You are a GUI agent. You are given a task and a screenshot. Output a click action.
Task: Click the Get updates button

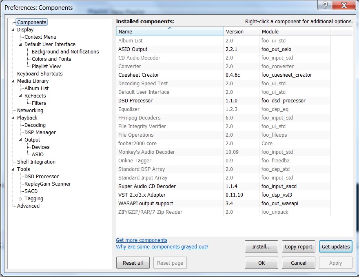[x=335, y=246]
